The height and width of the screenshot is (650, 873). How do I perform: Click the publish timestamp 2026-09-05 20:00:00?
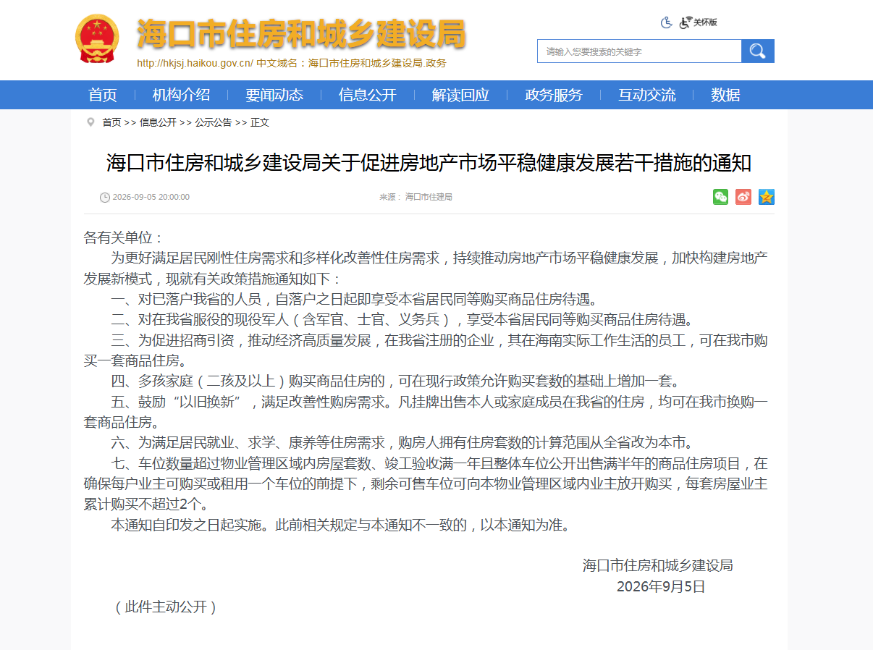151,197
